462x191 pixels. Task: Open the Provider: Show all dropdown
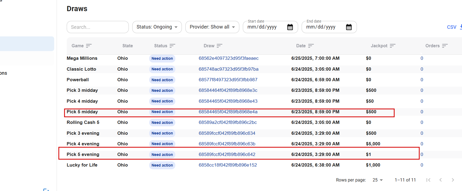click(212, 27)
